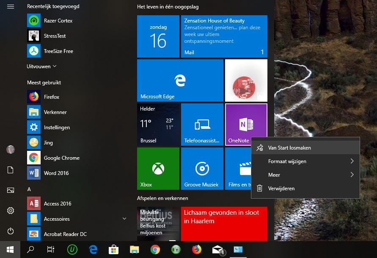The width and height of the screenshot is (377, 258).
Task: Open the Xbox tile
Action: tap(158, 169)
